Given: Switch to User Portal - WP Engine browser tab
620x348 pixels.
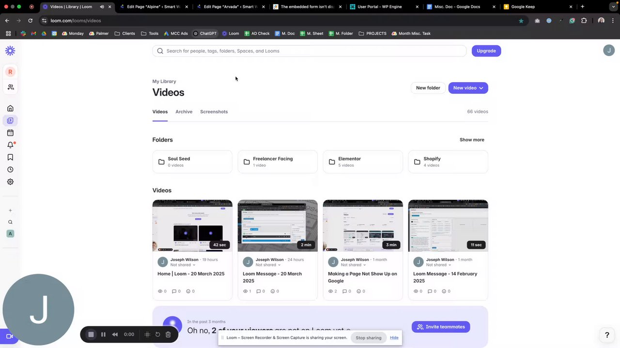Looking at the screenshot, I should (x=379, y=7).
